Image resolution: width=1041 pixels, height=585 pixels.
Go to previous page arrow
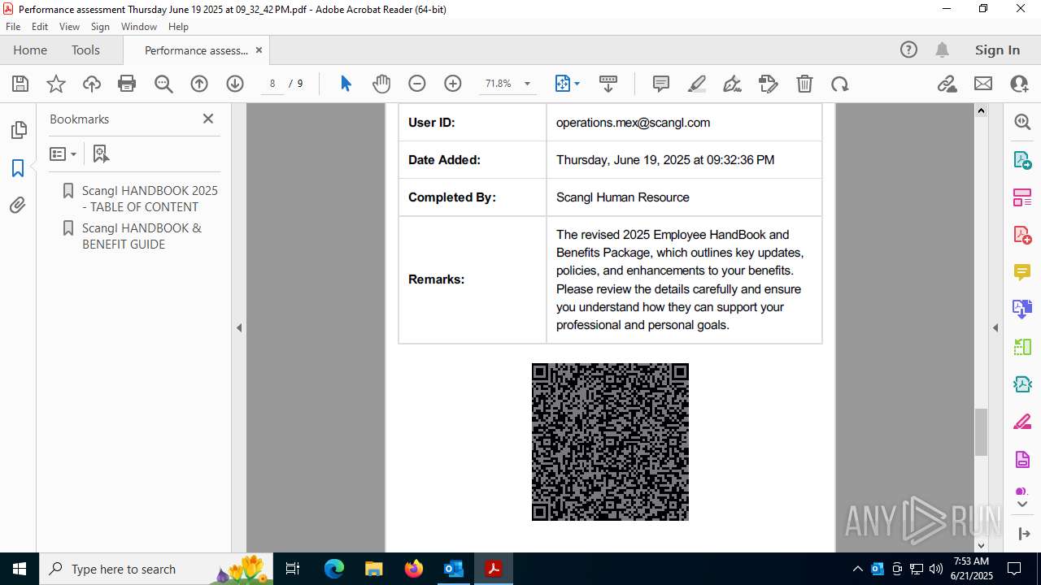pyautogui.click(x=199, y=84)
